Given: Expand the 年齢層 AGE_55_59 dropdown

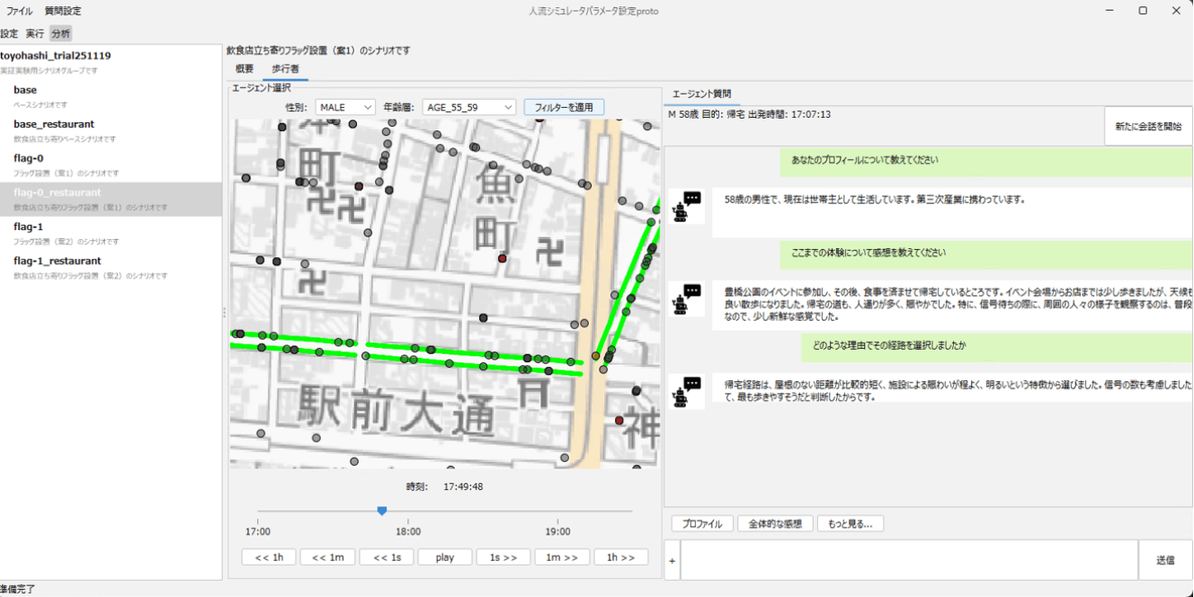Looking at the screenshot, I should (x=468, y=107).
